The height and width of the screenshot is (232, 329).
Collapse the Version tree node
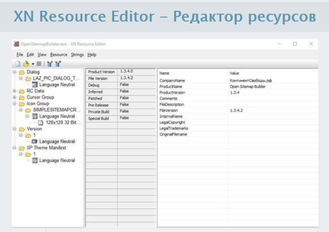click(x=15, y=129)
